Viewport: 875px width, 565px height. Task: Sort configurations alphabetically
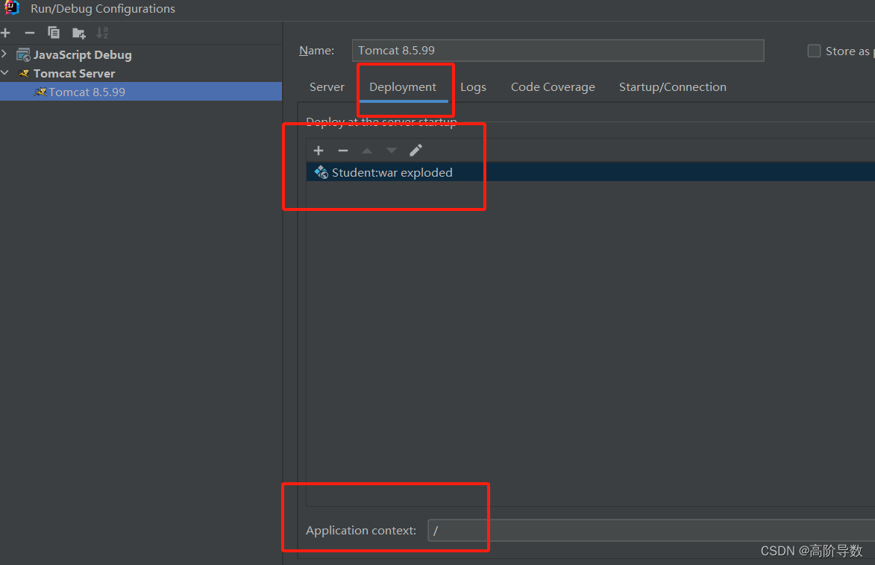pos(102,33)
